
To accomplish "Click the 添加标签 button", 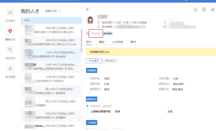I will coord(96,33).
